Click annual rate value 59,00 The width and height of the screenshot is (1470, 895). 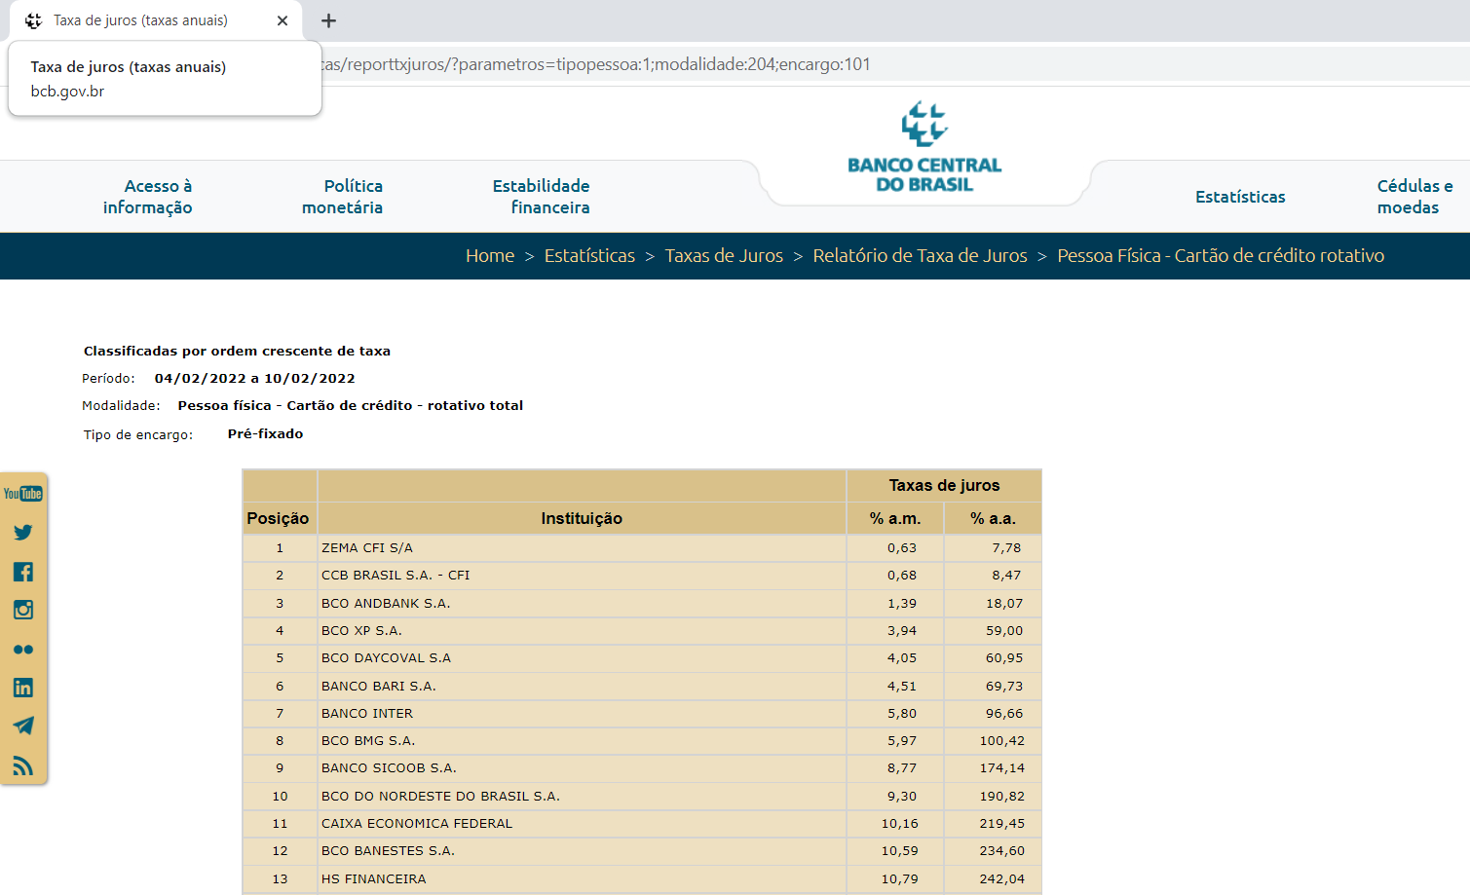pyautogui.click(x=1004, y=631)
